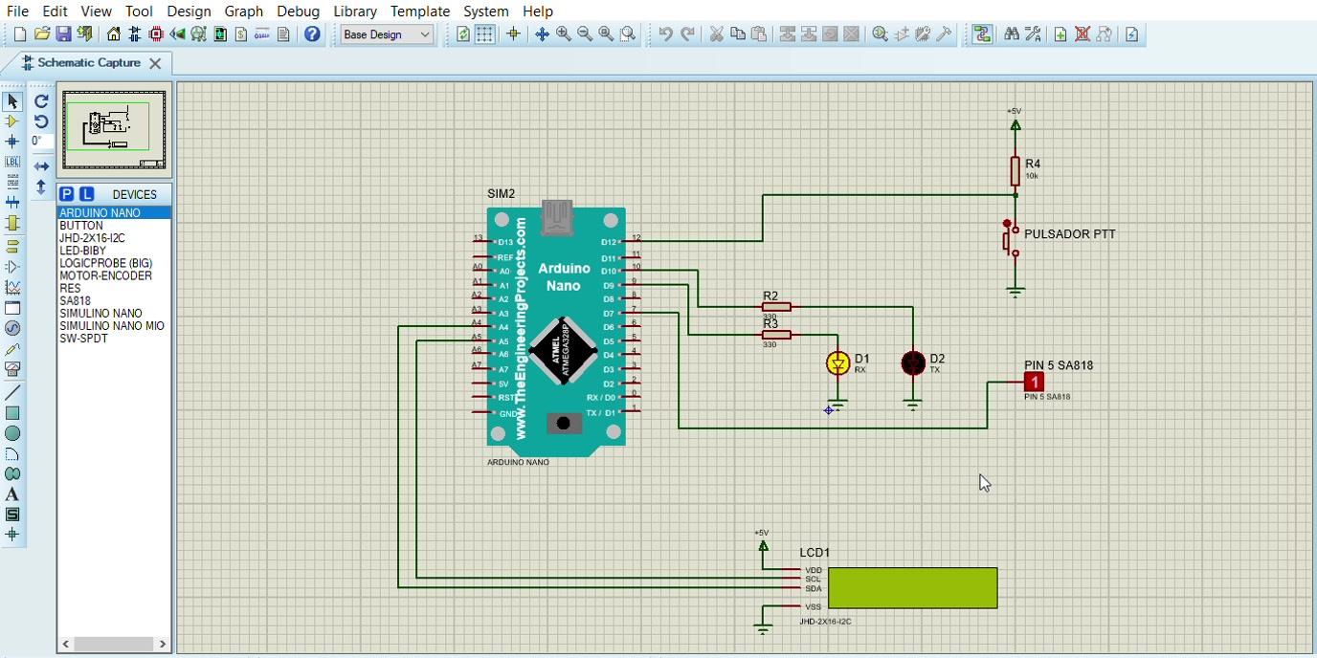
Task: Open the Graph menu
Action: click(244, 11)
